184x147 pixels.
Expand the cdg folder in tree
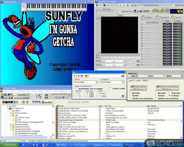tap(11, 115)
